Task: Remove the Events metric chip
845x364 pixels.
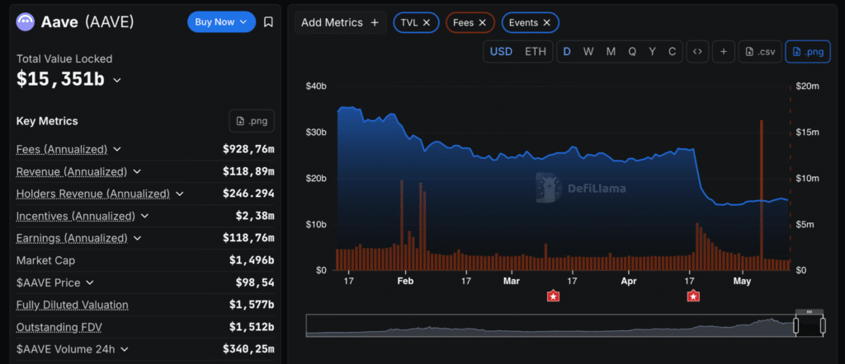Action: tap(546, 22)
